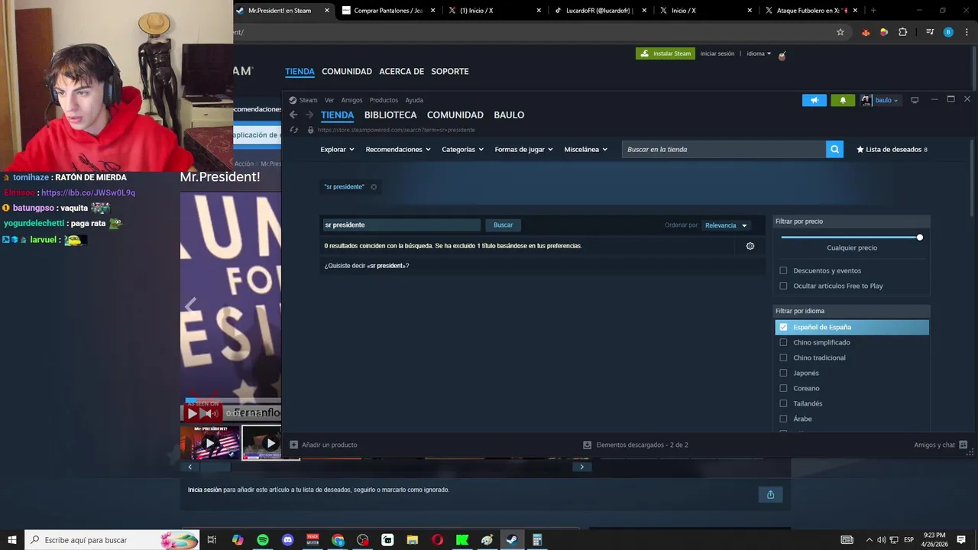The width and height of the screenshot is (978, 550).
Task: Open Steam from the taskbar
Action: (512, 540)
